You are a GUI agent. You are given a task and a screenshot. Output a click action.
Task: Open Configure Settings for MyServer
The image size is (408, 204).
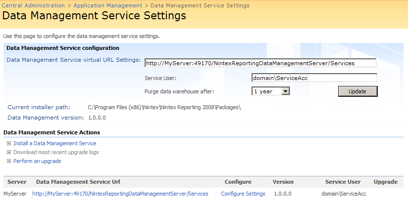[243, 194]
